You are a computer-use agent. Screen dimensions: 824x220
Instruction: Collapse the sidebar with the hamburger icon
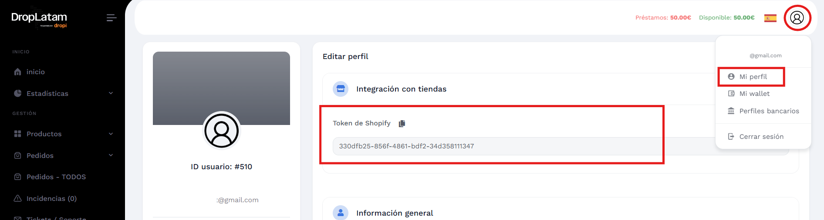click(111, 18)
